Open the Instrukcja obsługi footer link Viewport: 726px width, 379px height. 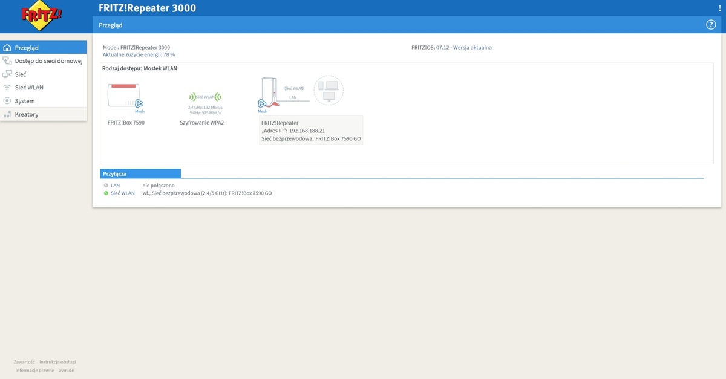point(57,362)
